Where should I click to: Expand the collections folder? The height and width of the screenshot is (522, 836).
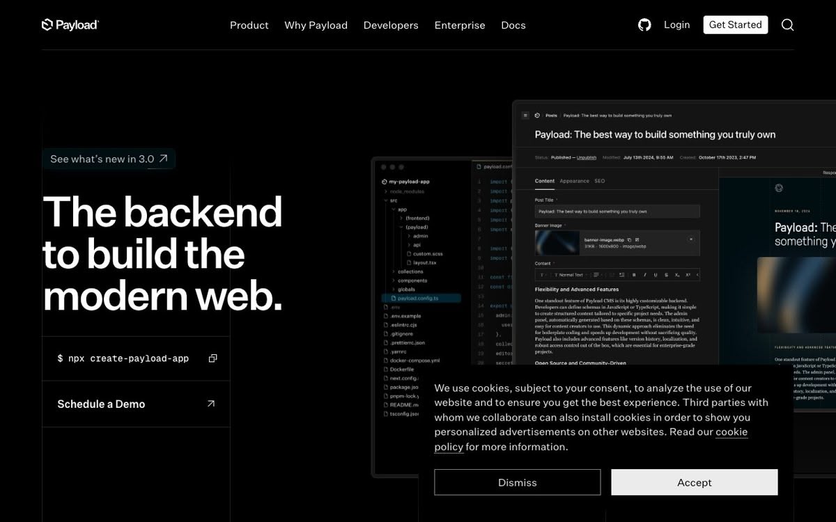coord(408,271)
